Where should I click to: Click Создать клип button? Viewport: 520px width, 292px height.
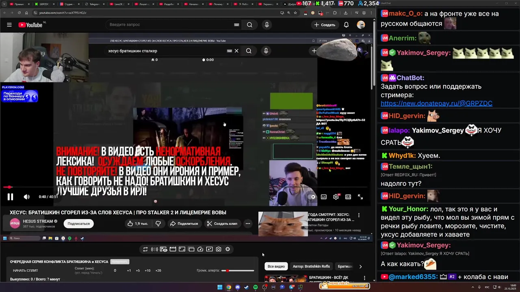click(x=222, y=223)
